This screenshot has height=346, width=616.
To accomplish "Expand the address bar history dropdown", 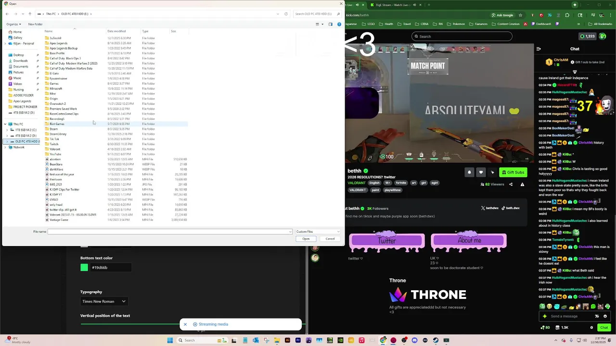I will (278, 14).
